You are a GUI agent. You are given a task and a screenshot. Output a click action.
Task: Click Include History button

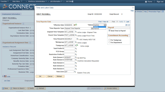111,88
